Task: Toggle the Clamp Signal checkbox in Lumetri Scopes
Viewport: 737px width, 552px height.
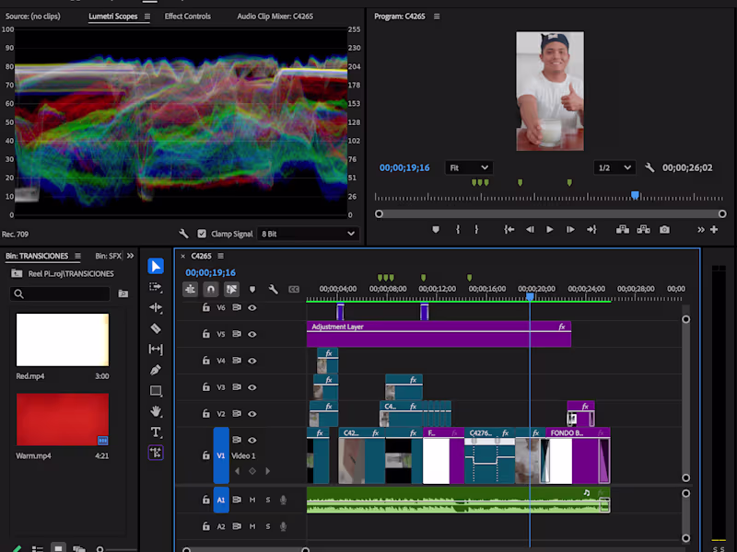Action: (x=201, y=233)
